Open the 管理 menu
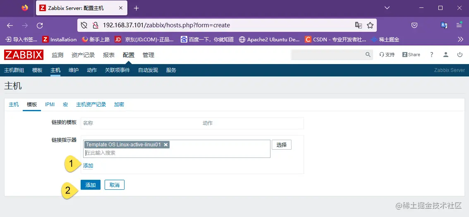 148,55
